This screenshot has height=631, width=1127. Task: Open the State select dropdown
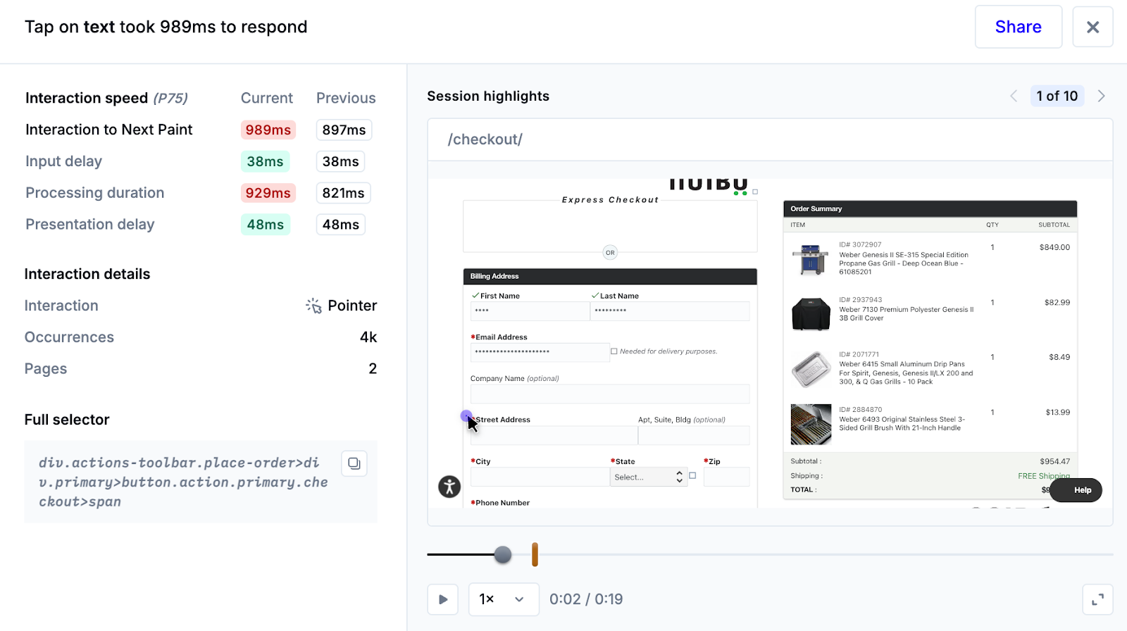coord(648,477)
